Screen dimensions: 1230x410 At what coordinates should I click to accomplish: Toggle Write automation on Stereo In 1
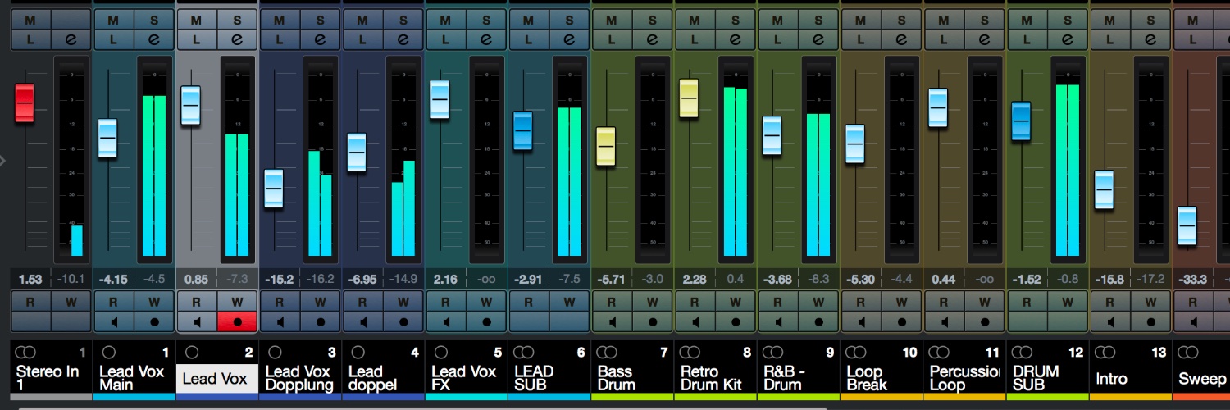pos(71,302)
